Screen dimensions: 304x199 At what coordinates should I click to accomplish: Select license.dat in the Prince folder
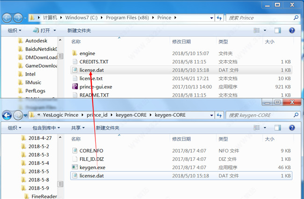point(181,70)
